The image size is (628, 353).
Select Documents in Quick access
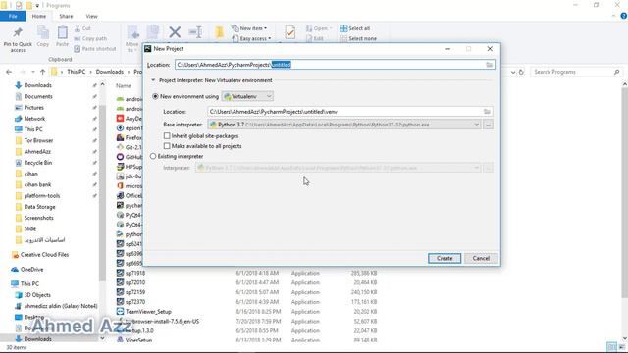pos(38,96)
